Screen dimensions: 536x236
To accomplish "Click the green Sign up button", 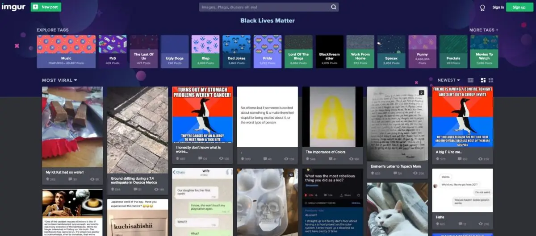I will (x=519, y=7).
